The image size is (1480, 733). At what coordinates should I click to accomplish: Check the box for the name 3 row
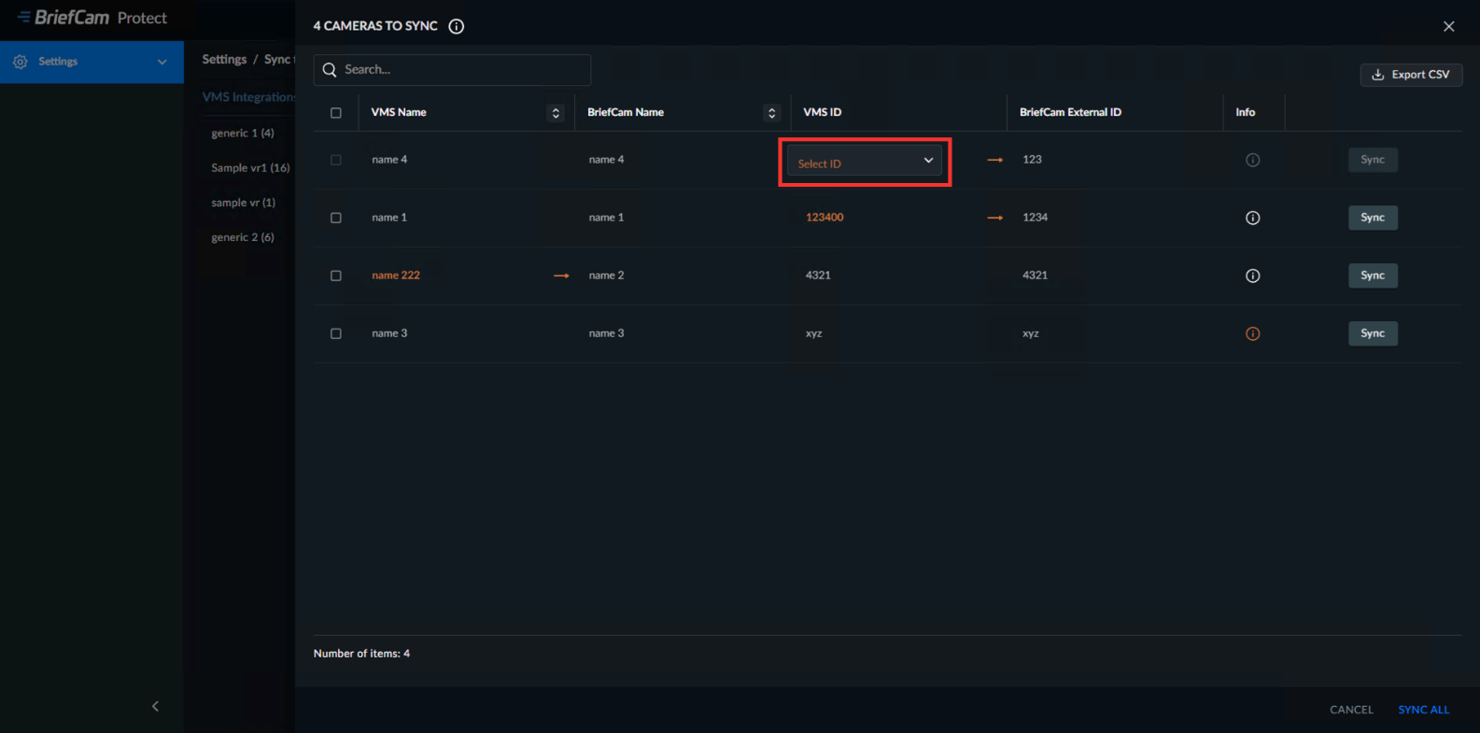point(336,333)
